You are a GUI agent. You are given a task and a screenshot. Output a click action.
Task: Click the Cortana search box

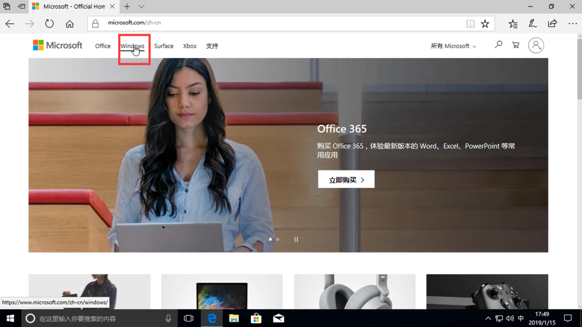pyautogui.click(x=99, y=318)
